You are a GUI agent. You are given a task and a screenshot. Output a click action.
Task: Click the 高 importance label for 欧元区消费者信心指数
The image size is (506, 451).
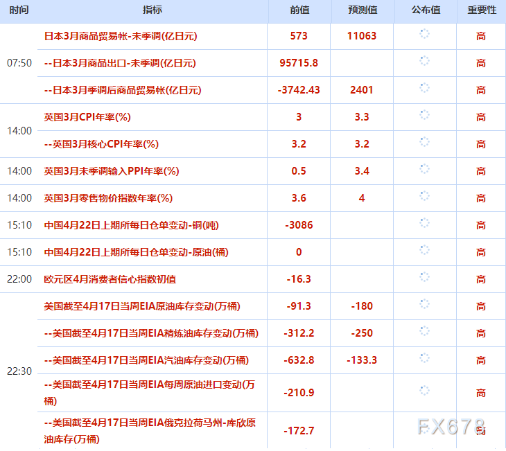[480, 279]
